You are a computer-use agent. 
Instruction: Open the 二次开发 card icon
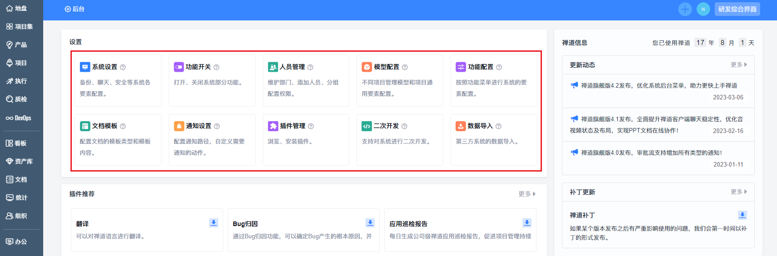click(367, 126)
